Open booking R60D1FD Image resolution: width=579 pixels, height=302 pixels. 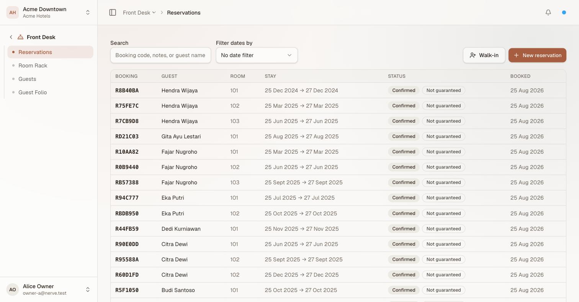(127, 275)
